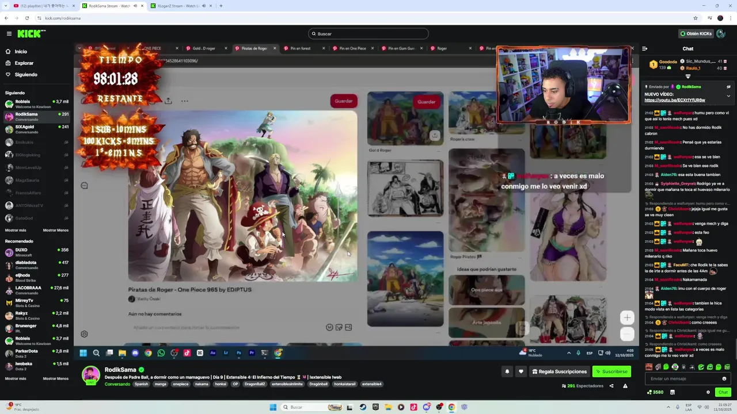The width and height of the screenshot is (737, 414).
Task: Click Mostrar más under Siguiendo
Action: [16, 230]
